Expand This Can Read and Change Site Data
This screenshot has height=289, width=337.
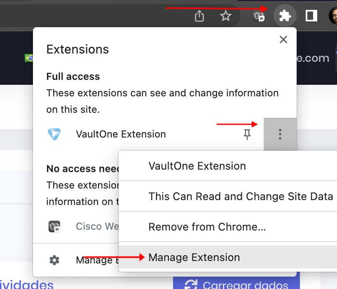click(241, 196)
